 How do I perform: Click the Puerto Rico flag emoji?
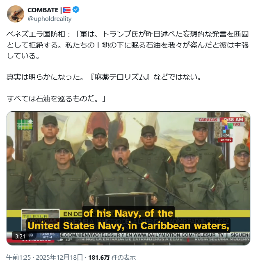66,10
